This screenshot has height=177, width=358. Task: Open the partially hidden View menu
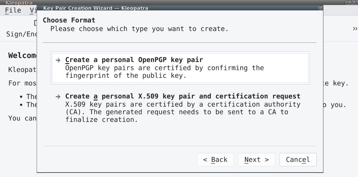coord(33,10)
